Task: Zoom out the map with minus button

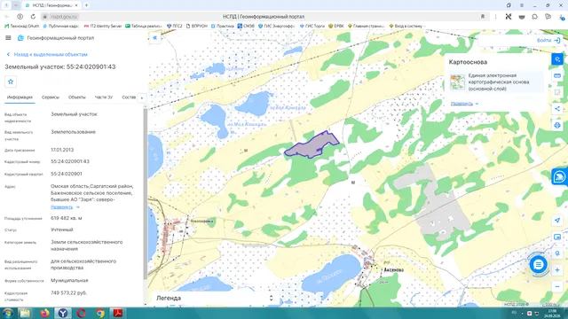Action: (x=557, y=287)
